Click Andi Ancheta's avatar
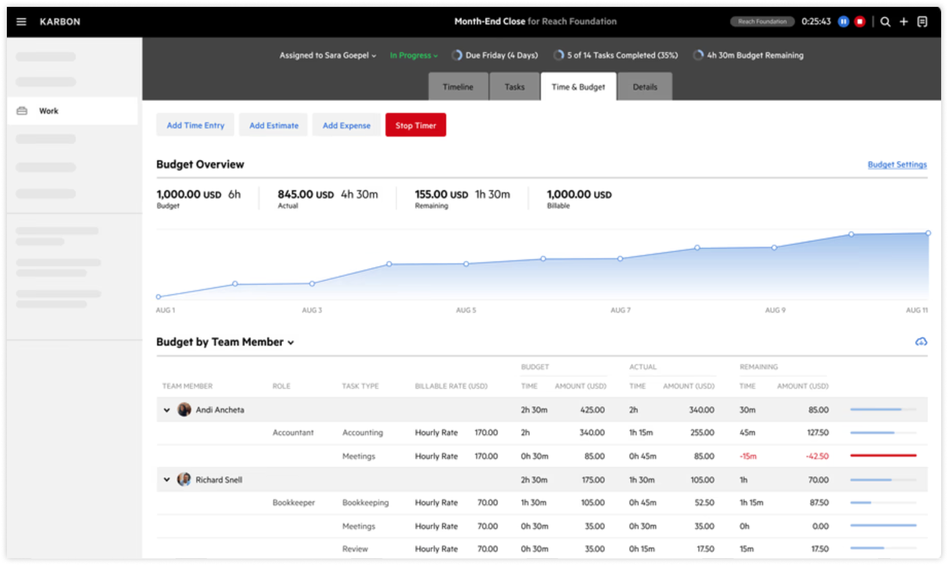948x565 pixels. [x=184, y=410]
